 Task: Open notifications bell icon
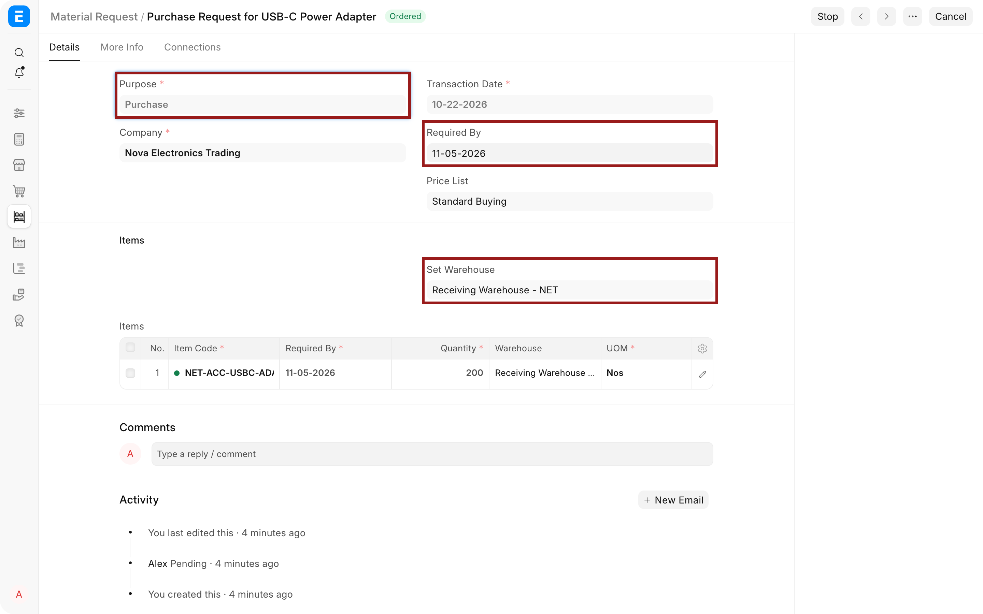[19, 72]
